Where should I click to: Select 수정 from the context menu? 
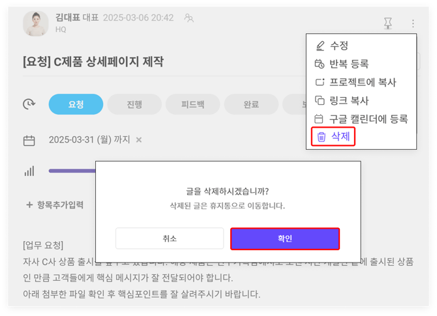pos(339,46)
